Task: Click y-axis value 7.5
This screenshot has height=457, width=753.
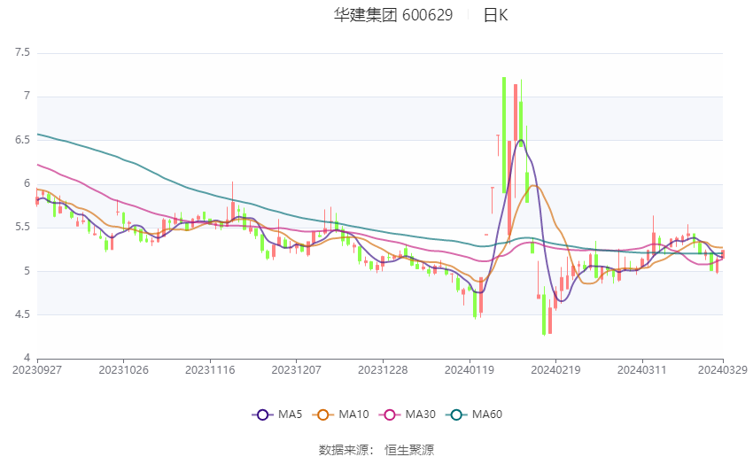Action: [22, 52]
